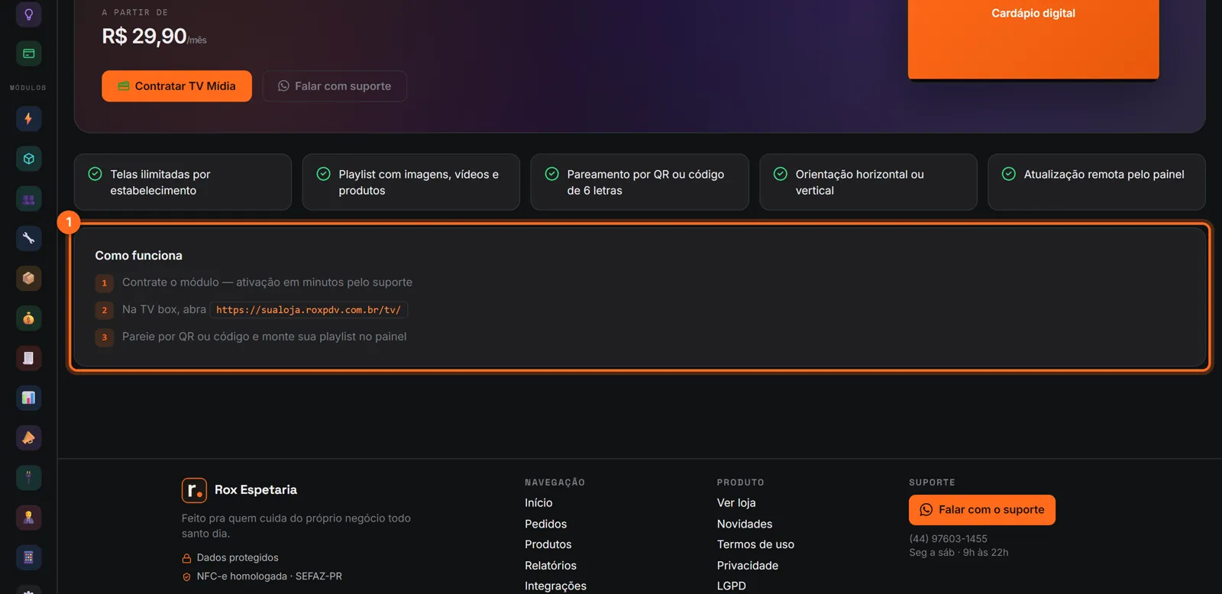1222x594 pixels.
Task: Open the LGPD footer link
Action: [732, 586]
